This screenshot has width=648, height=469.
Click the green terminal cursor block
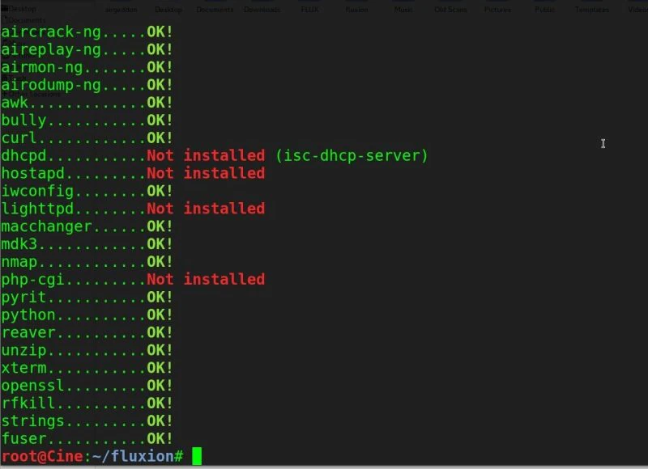click(197, 456)
